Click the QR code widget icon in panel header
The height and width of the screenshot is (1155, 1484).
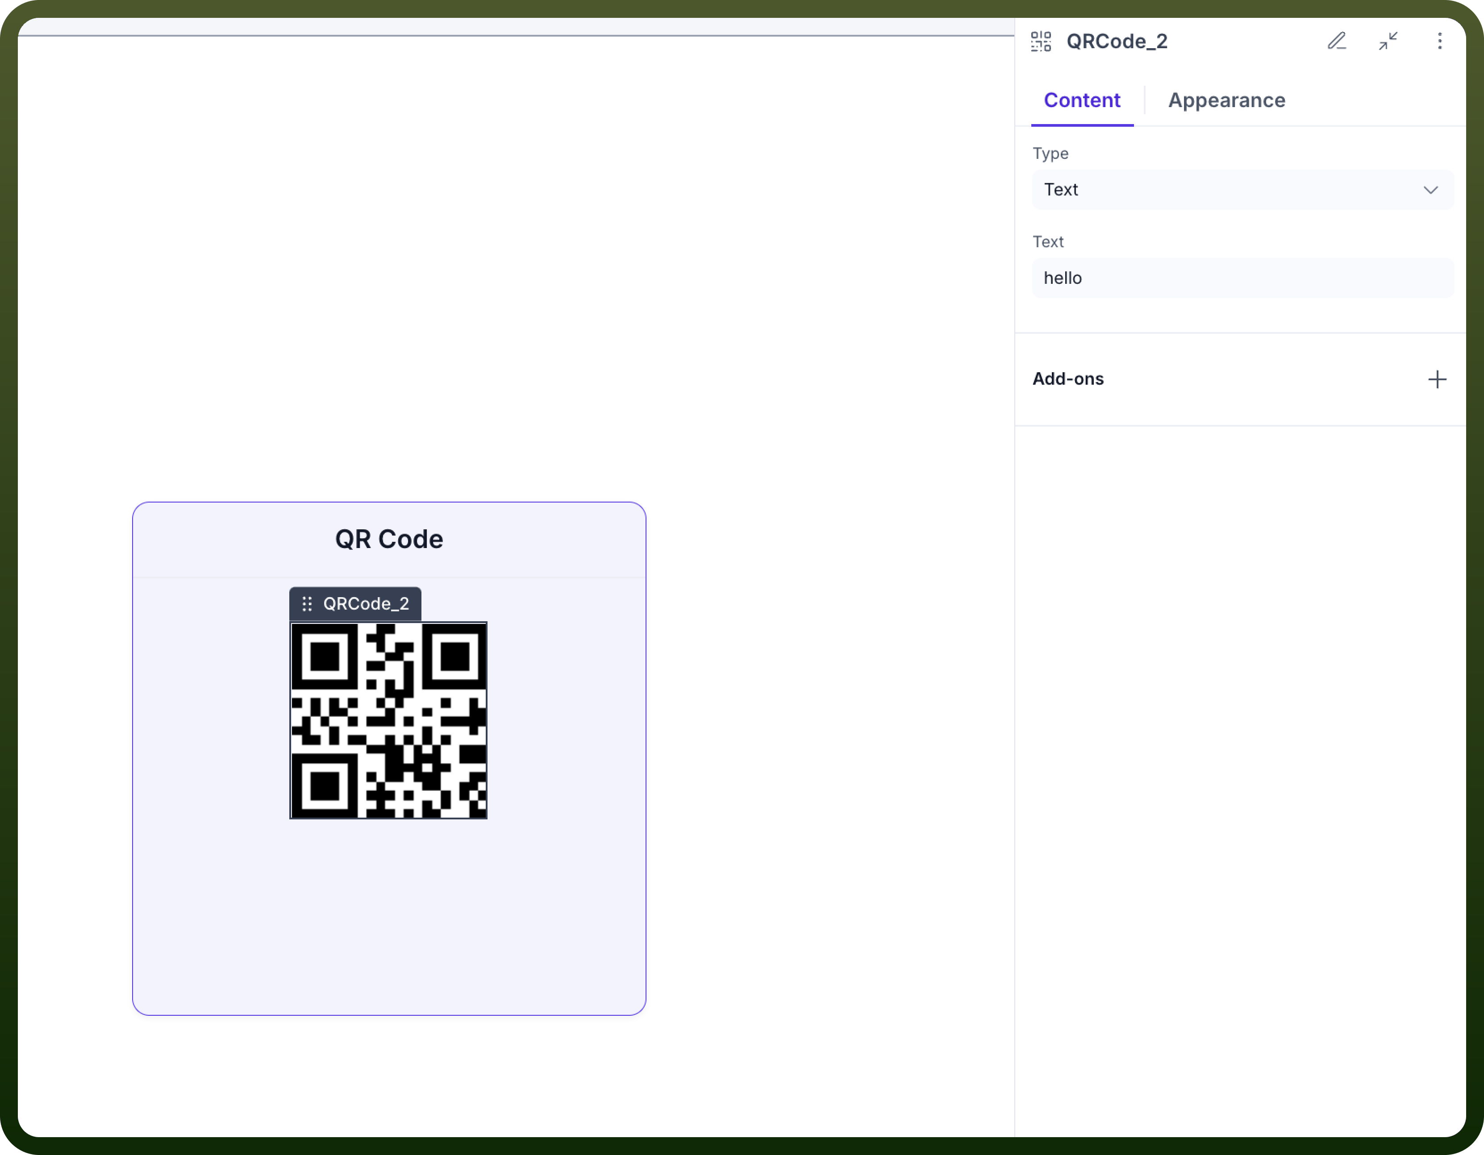[x=1040, y=42]
